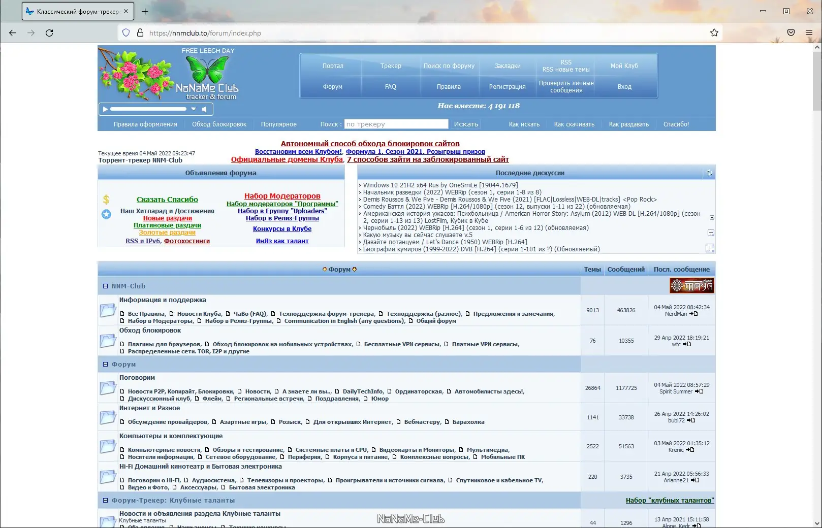Open Чернобыль (2022) WEBRip discussion
The image size is (822, 528).
476,228
